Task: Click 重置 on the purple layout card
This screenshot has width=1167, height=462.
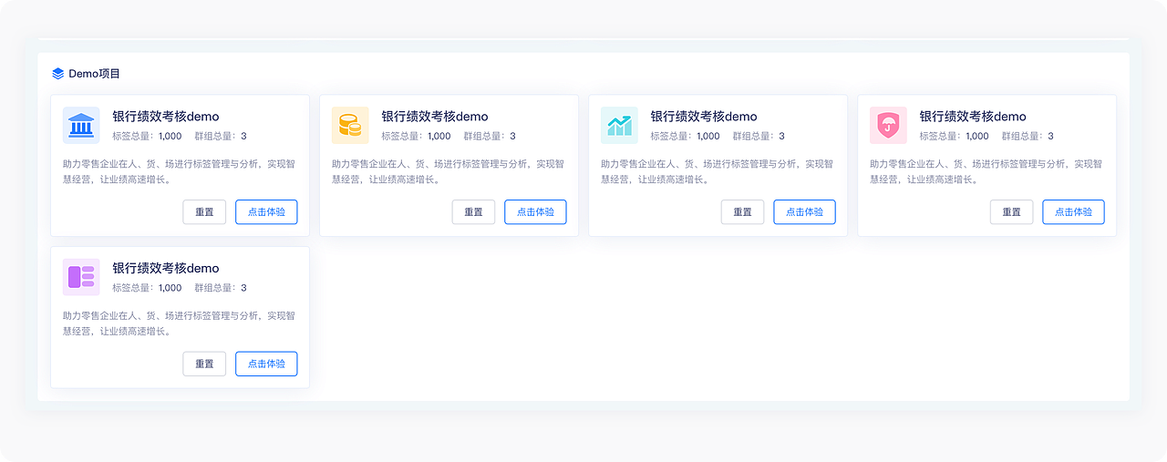Action: tap(204, 364)
